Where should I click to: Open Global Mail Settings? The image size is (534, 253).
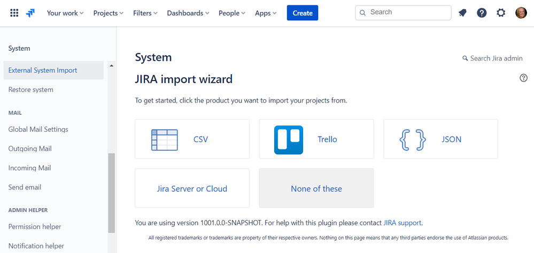[38, 129]
